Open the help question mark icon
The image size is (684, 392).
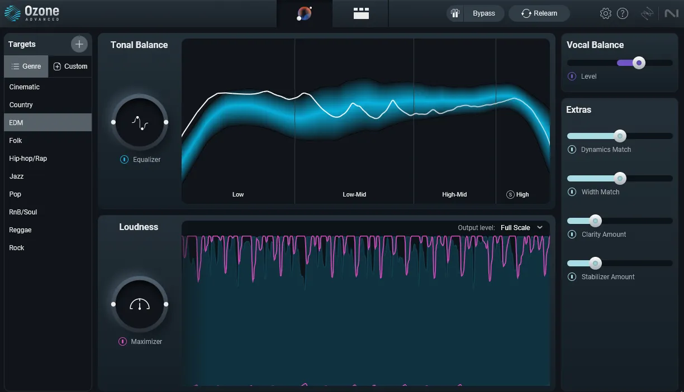pos(623,13)
